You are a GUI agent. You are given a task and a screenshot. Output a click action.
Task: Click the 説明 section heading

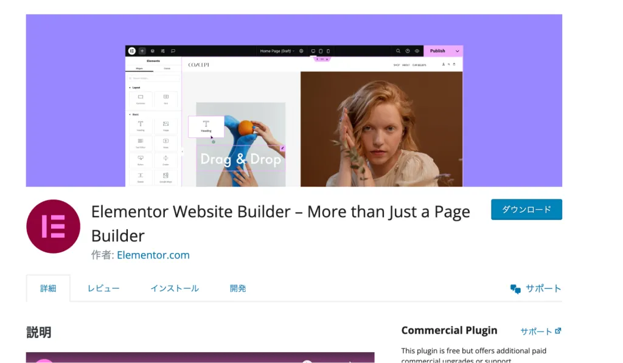pos(39,332)
